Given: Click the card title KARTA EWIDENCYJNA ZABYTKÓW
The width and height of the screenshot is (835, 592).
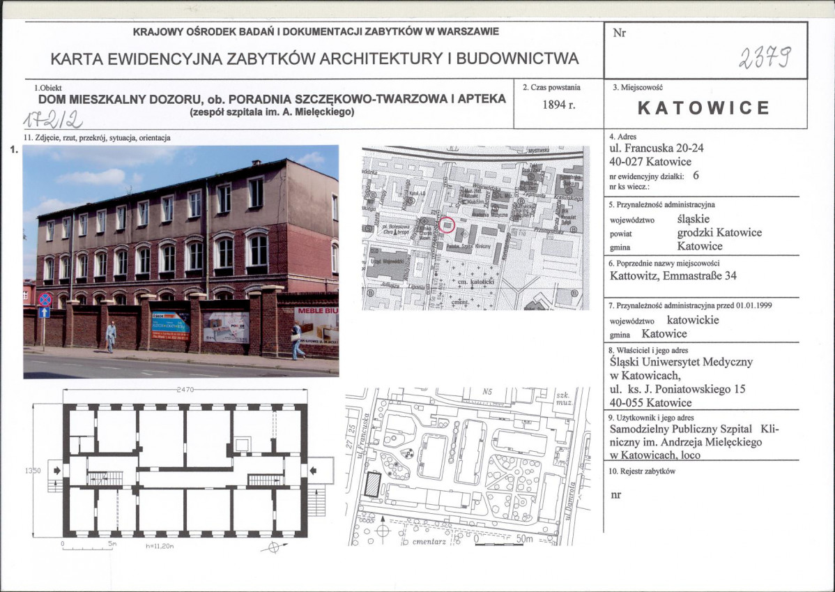Looking at the screenshot, I should click(x=314, y=58).
